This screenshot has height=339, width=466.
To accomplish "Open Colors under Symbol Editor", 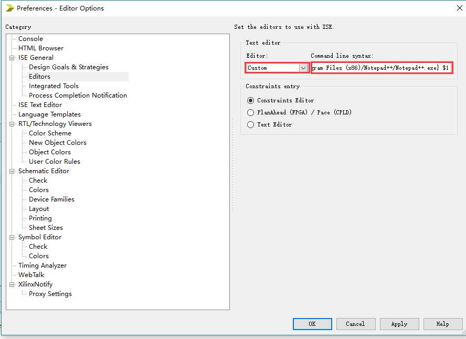I will pyautogui.click(x=39, y=256).
